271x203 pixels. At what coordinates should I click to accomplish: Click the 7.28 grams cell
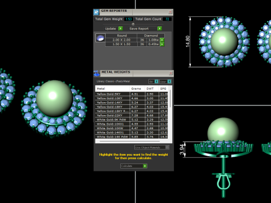coord(137,116)
